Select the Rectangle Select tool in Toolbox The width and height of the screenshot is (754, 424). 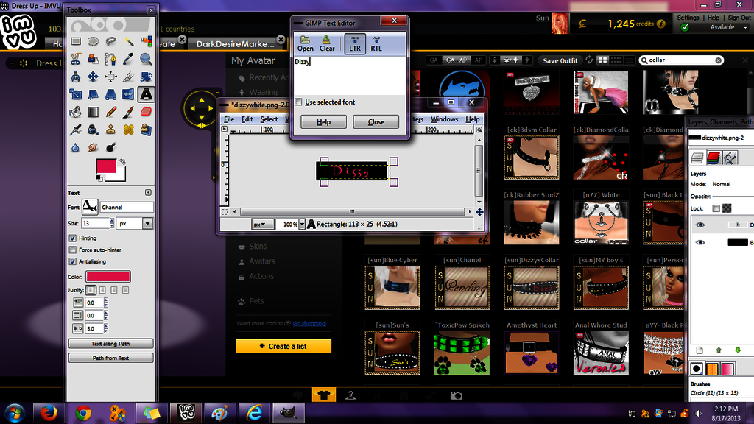[x=76, y=41]
